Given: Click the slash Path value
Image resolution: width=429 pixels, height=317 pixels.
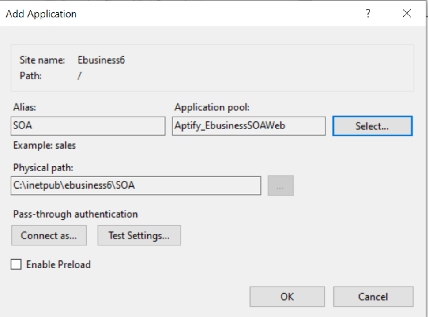Looking at the screenshot, I should coord(79,75).
